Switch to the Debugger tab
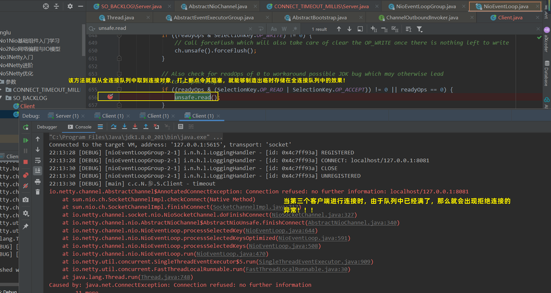 tap(47, 127)
